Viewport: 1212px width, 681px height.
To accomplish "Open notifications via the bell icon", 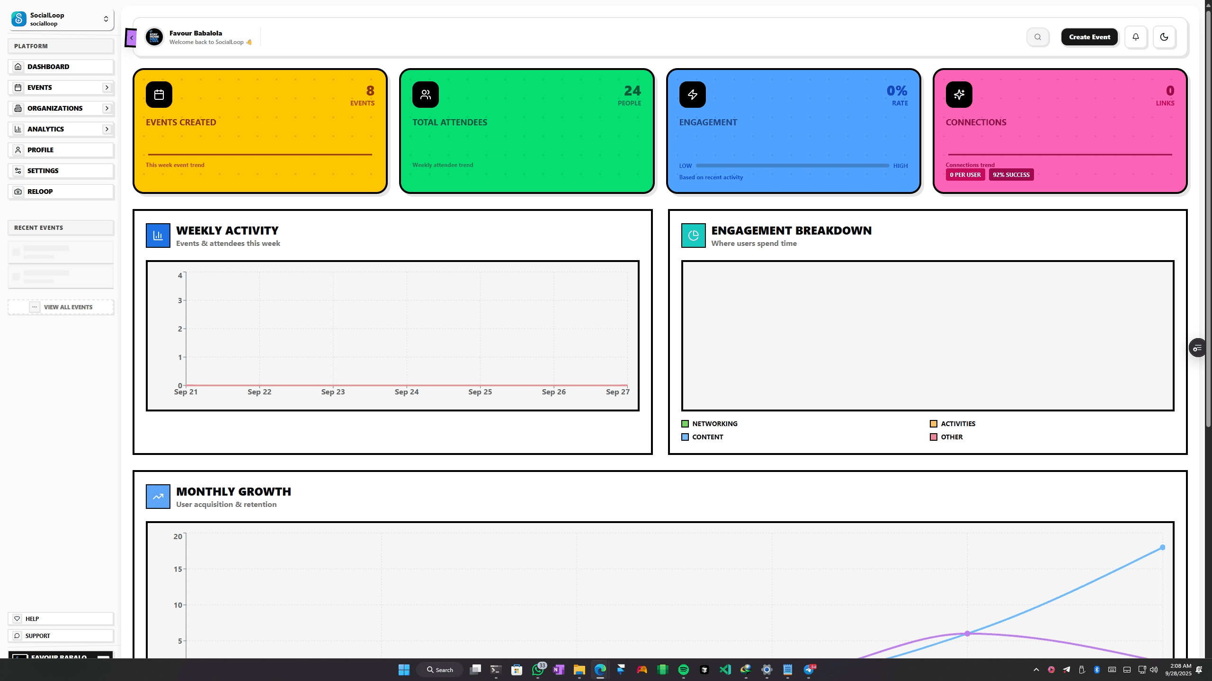I will coord(1136,37).
